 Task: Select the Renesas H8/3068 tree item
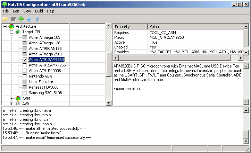click(44, 87)
